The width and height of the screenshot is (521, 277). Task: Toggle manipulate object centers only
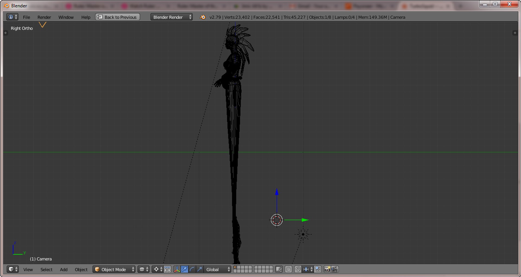(167, 269)
